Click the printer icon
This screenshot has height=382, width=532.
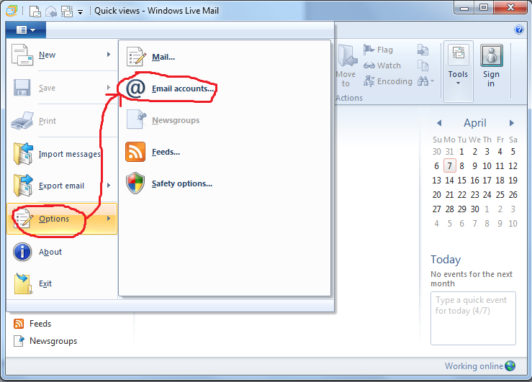click(x=22, y=120)
